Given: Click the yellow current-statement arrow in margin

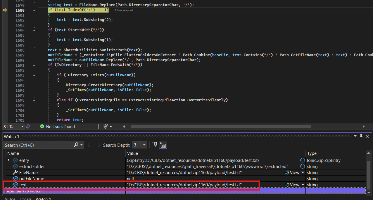Looking at the screenshot, I should [x=5, y=10].
